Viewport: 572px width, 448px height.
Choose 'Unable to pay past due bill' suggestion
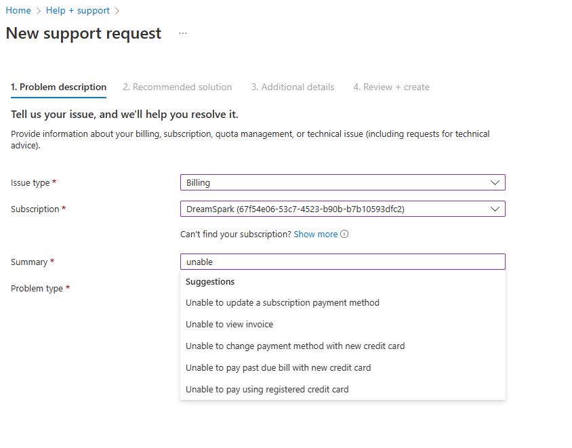coord(279,368)
